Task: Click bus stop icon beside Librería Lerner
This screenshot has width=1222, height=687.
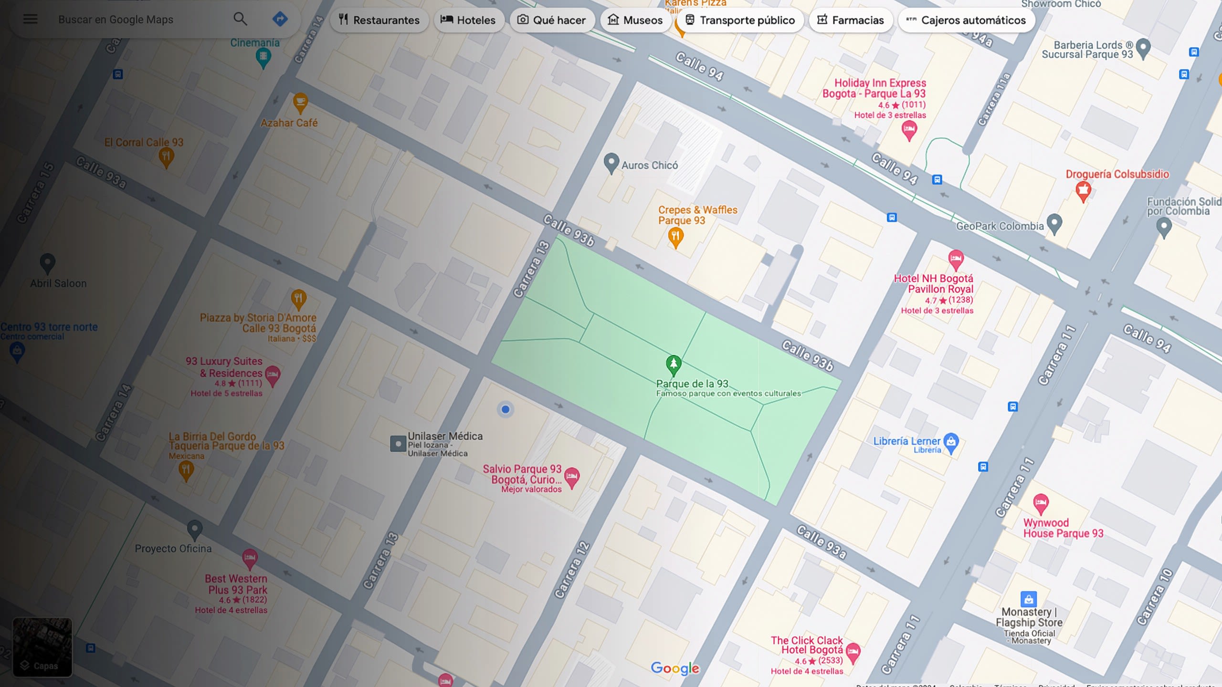Action: click(x=983, y=467)
